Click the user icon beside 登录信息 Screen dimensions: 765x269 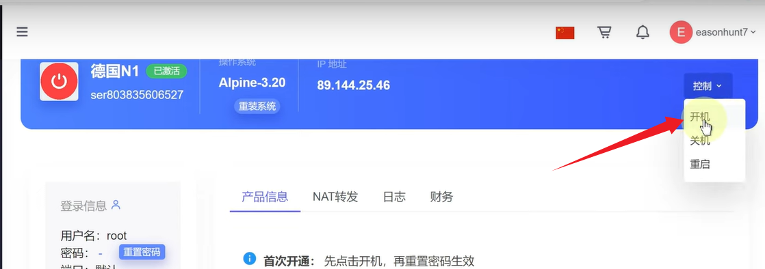coord(116,205)
